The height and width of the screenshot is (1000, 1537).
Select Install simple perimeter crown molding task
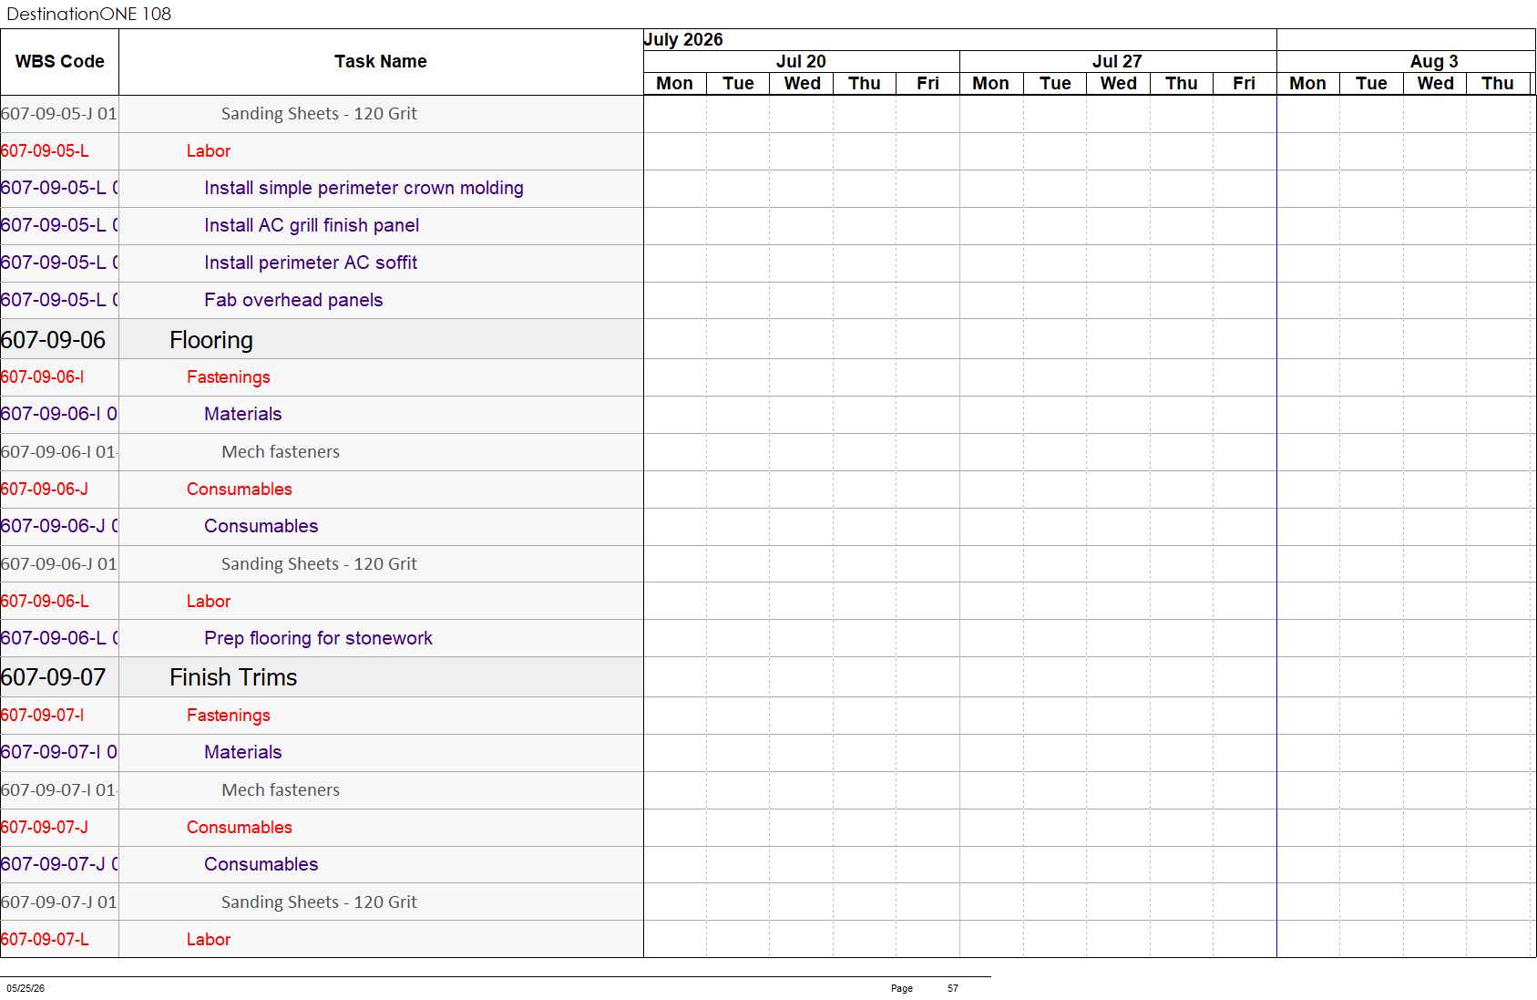point(364,188)
